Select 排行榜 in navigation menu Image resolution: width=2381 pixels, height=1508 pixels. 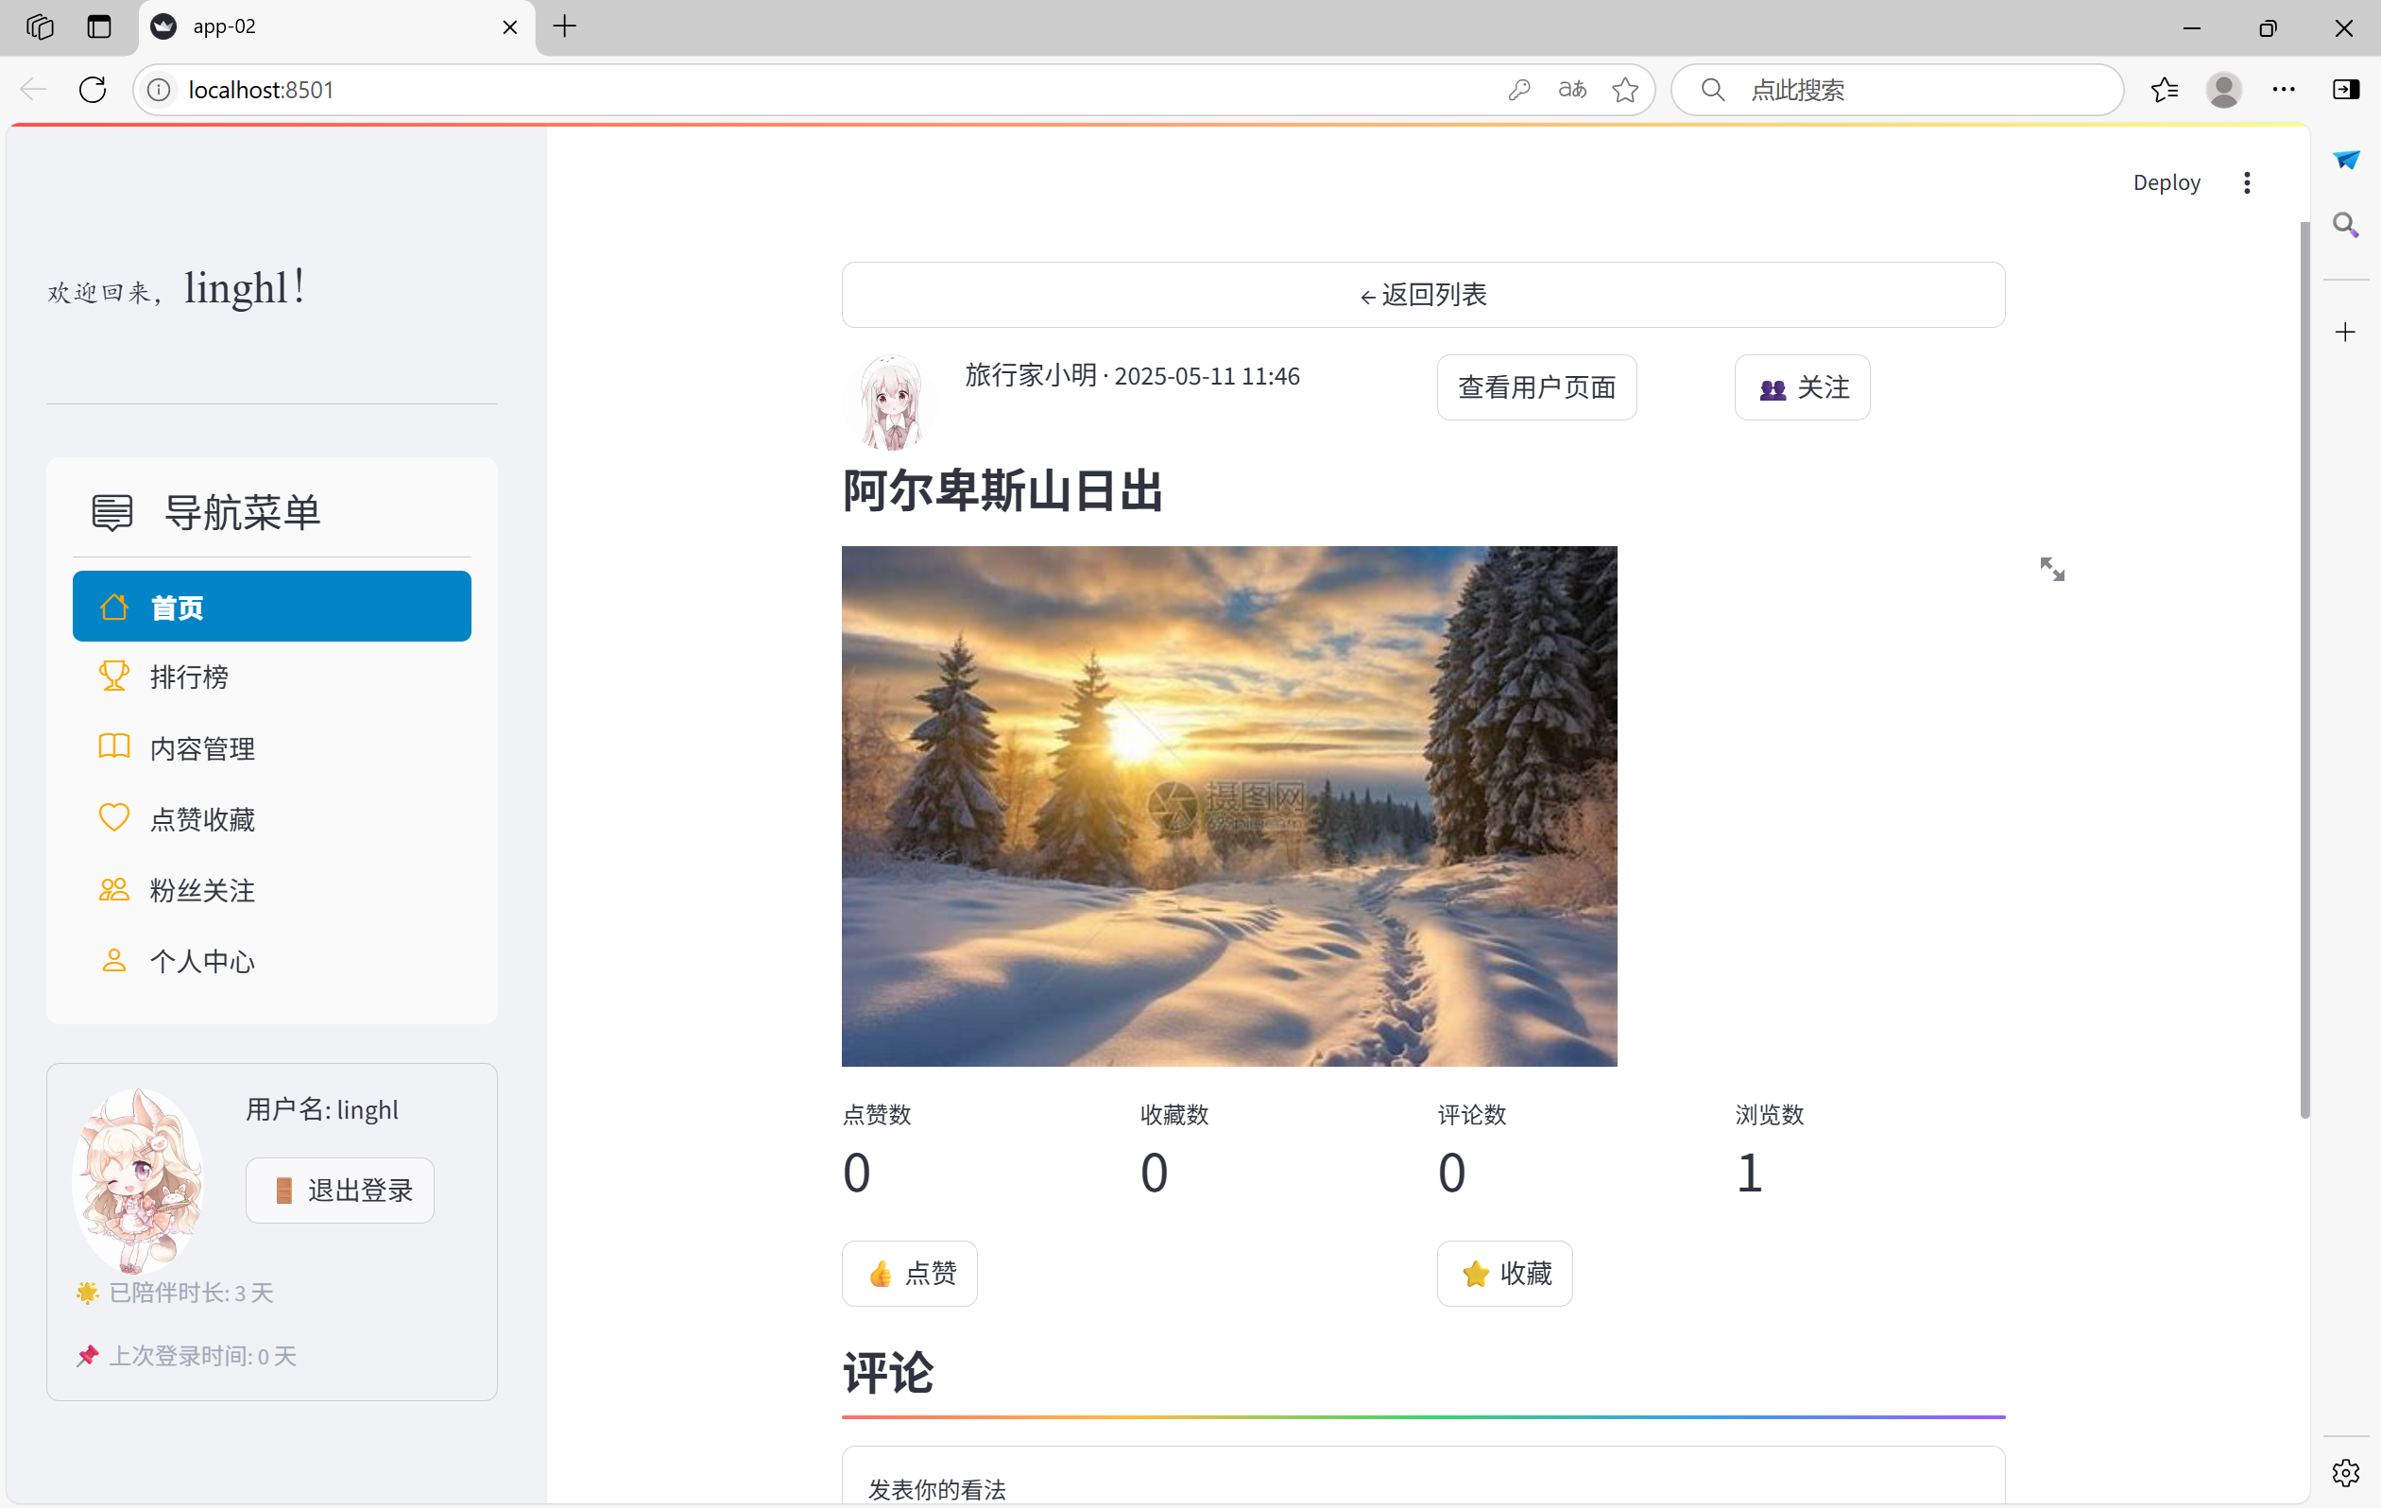point(188,677)
